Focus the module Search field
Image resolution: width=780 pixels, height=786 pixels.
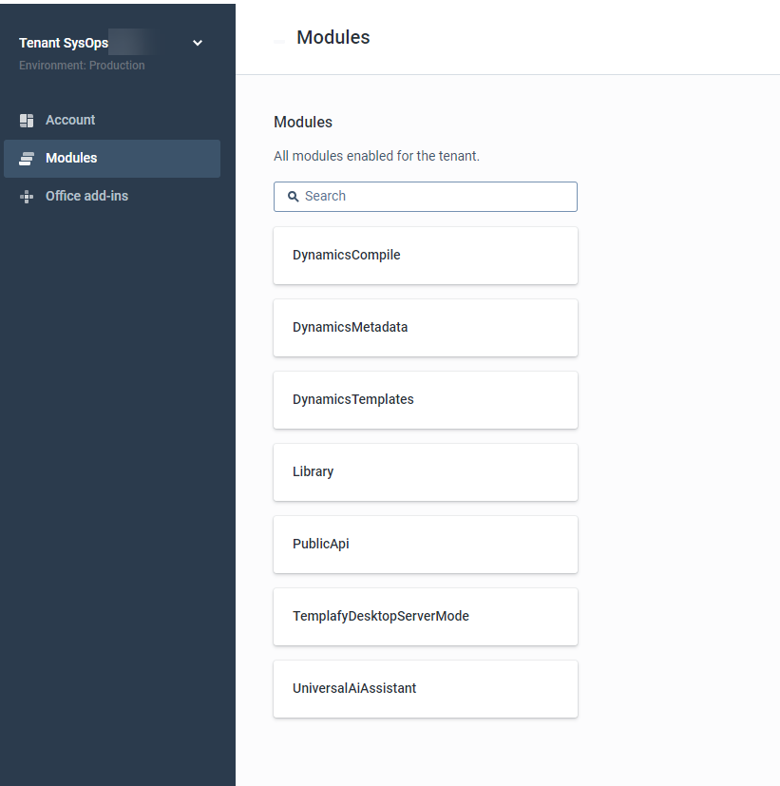pos(426,197)
